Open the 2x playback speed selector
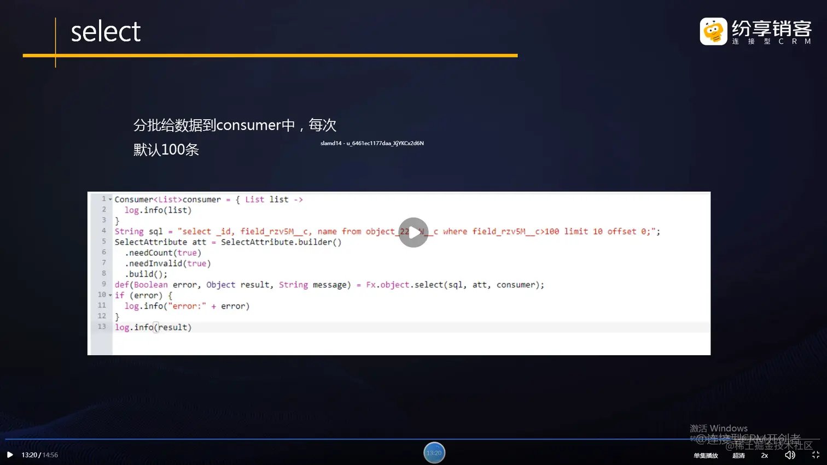 [x=765, y=455]
